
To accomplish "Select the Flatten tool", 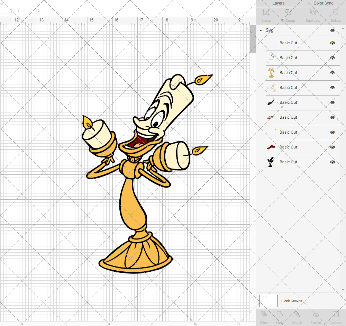I will [x=316, y=314].
